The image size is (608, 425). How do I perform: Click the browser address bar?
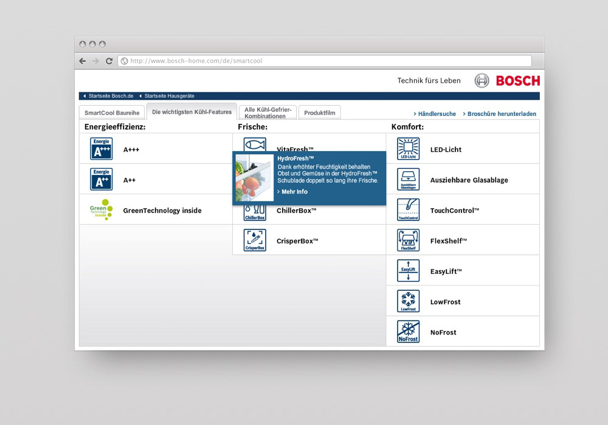325,61
